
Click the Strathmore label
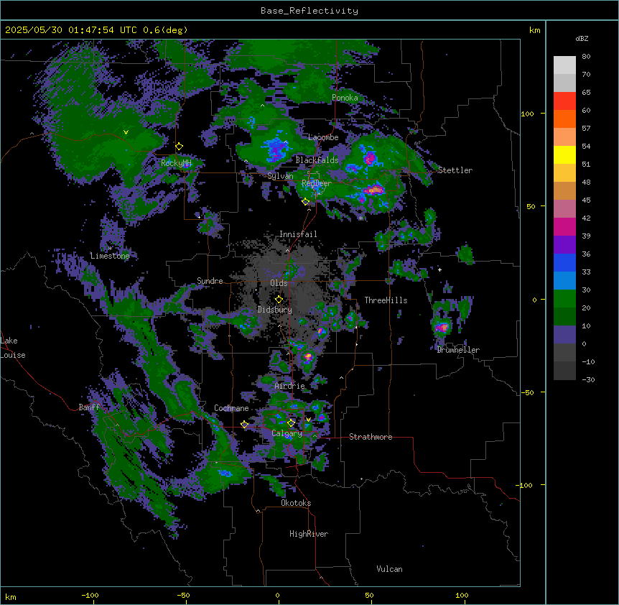(x=371, y=437)
